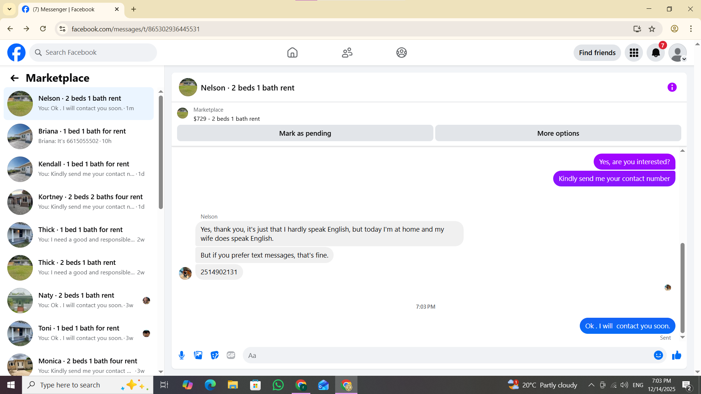Click the chat messages scrollbar
The width and height of the screenshot is (701, 394).
point(682,287)
